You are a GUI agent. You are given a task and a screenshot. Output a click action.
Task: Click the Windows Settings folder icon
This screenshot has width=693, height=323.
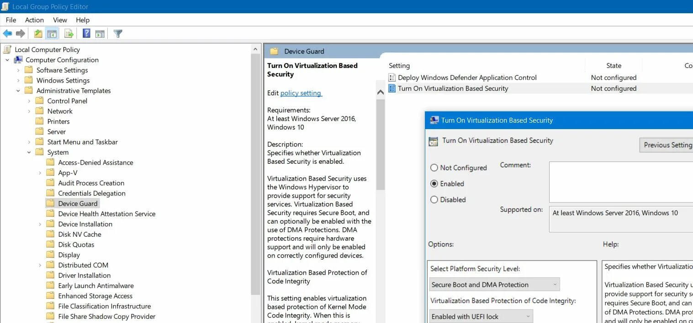pyautogui.click(x=29, y=80)
